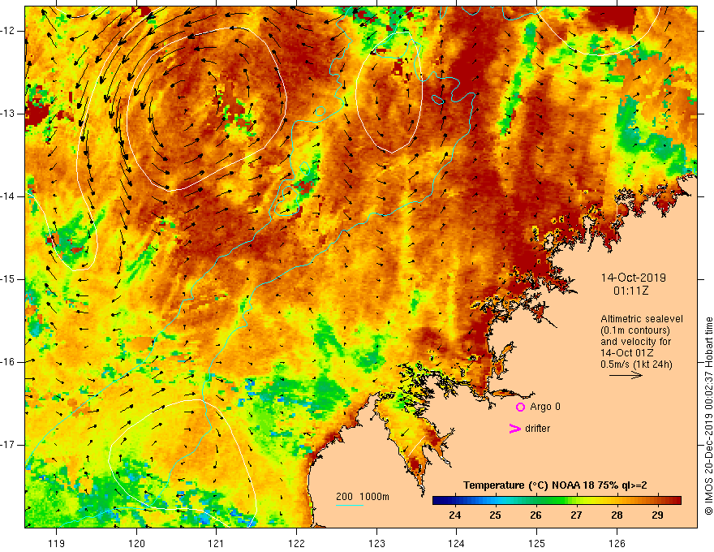Click the 28 value on temperature scale
714x552 pixels.
tap(617, 515)
